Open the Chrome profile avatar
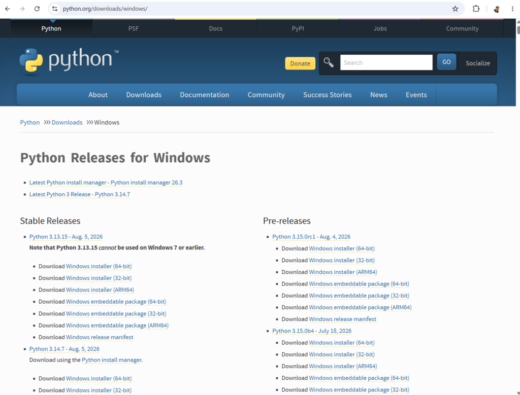 click(x=497, y=9)
